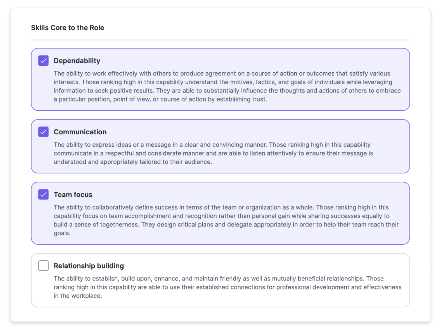Viewport: 441px width, 333px height.
Task: Click the line starting "The ability to collaboratively define"
Action: pyautogui.click(x=221, y=207)
